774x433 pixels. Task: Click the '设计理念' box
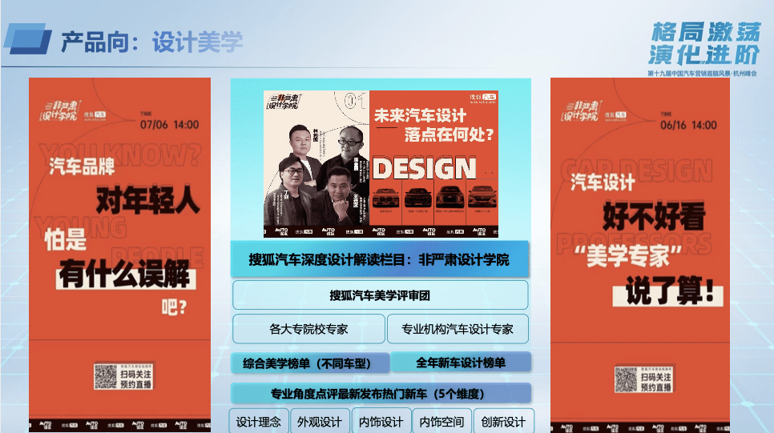pyautogui.click(x=259, y=421)
